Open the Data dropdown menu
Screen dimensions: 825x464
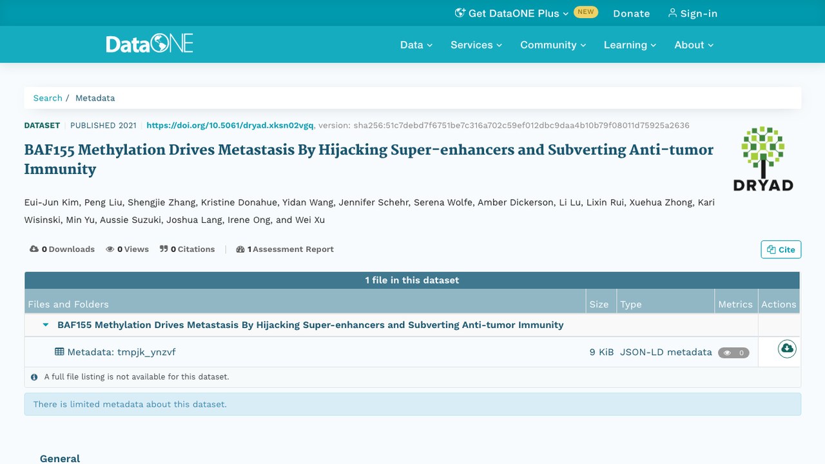pyautogui.click(x=416, y=44)
